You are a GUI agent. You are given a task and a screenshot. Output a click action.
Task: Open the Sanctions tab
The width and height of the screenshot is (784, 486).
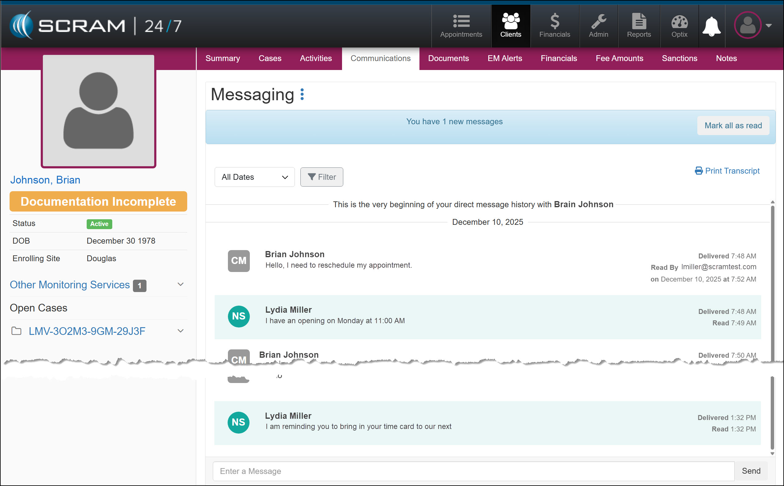click(679, 59)
